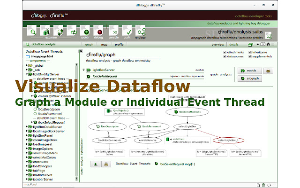This screenshot has width=300, height=188.
Task: Open the console tool icon
Action: 113,31
